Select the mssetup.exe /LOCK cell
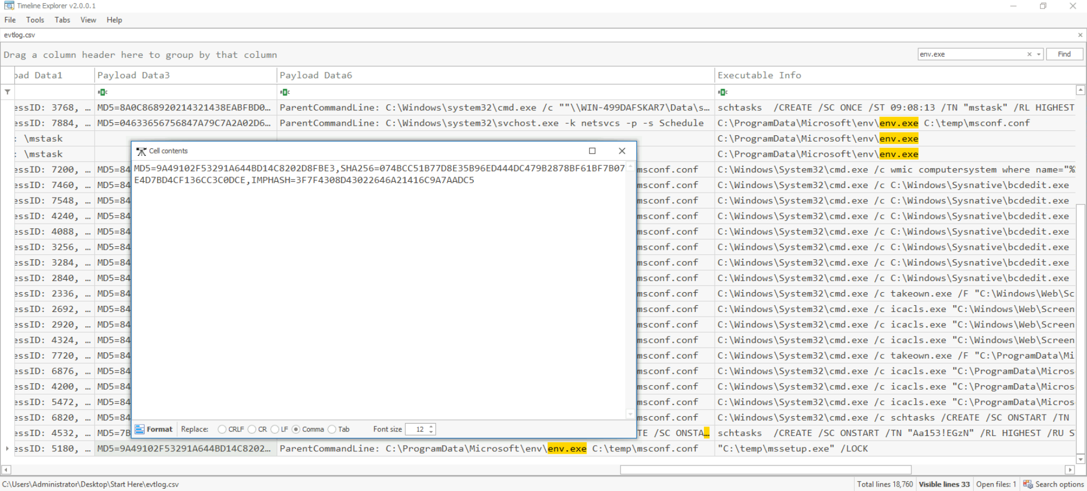This screenshot has height=491, width=1087. point(895,449)
